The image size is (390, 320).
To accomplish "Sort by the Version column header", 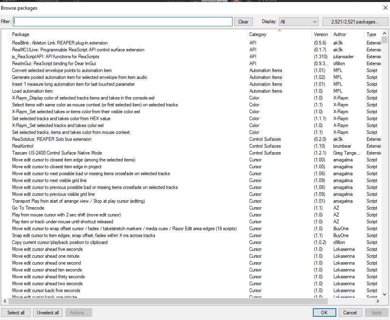I will [x=321, y=34].
